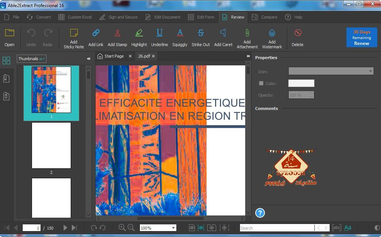Click the Opacity stepper arrows

pyautogui.click(x=311, y=95)
